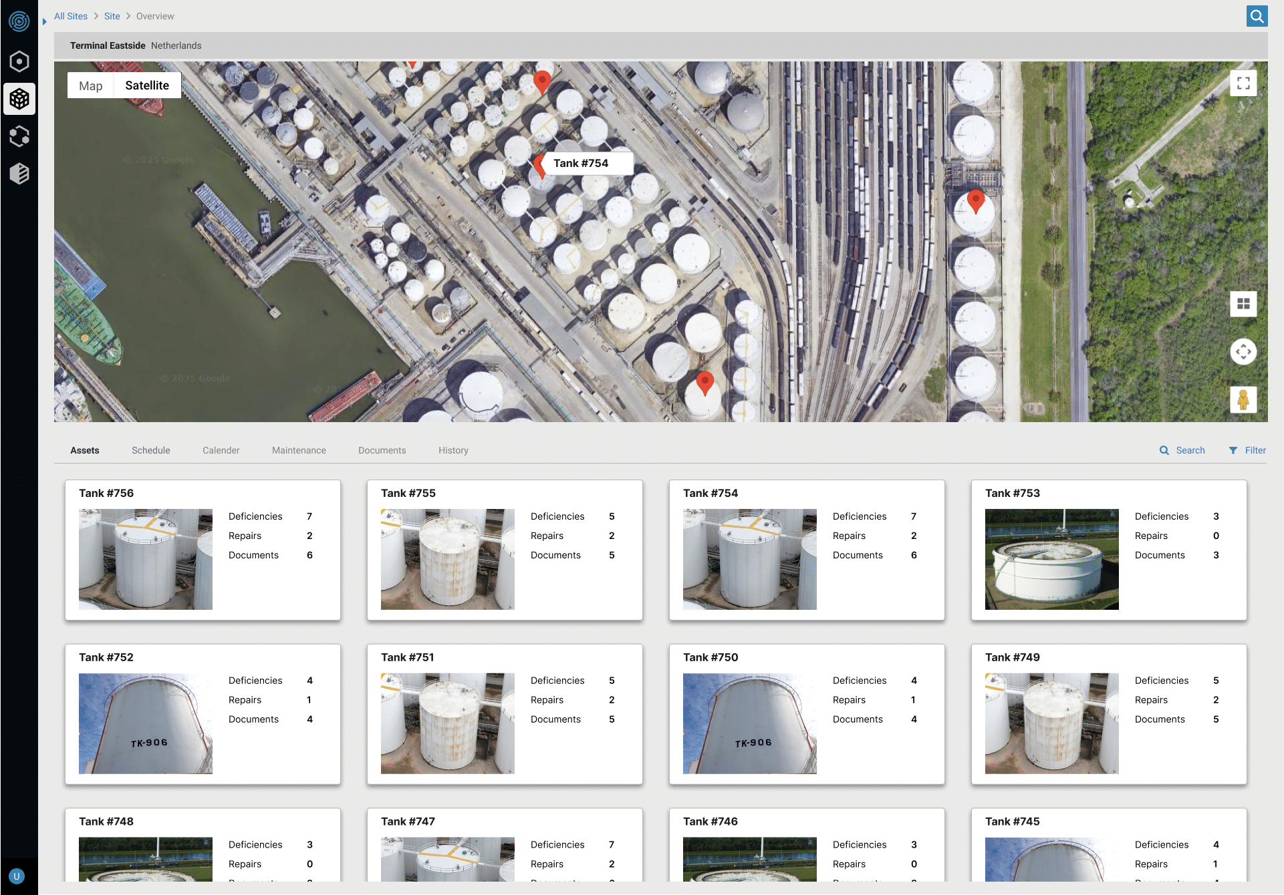Open the user avatar U icon
This screenshot has width=1284, height=895.
pos(17,876)
